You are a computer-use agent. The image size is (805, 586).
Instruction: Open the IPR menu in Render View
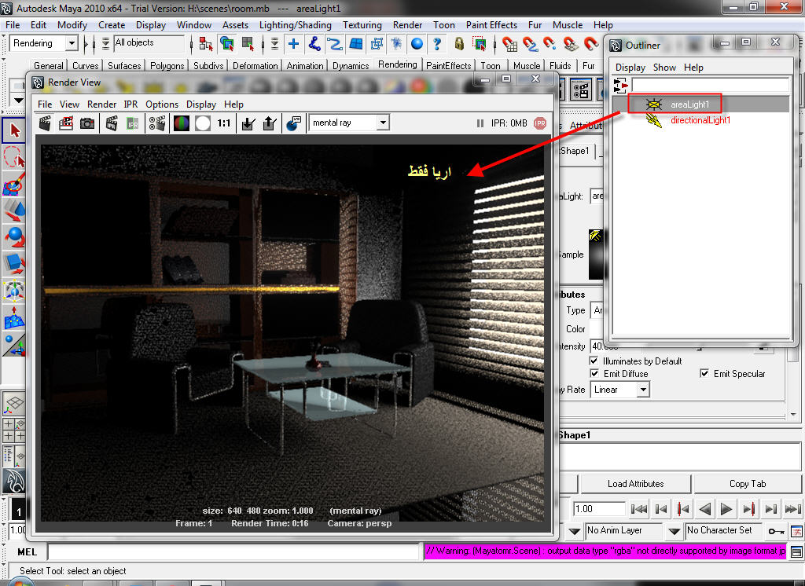coord(130,104)
